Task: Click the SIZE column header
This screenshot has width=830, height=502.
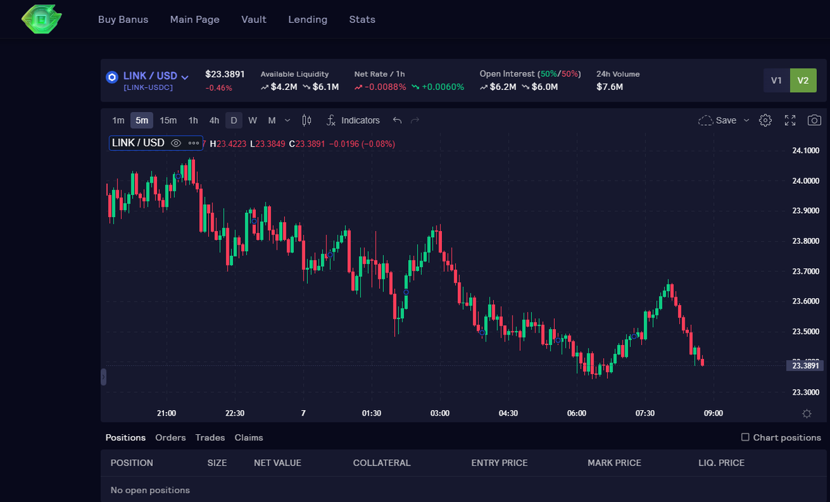Action: tap(217, 463)
